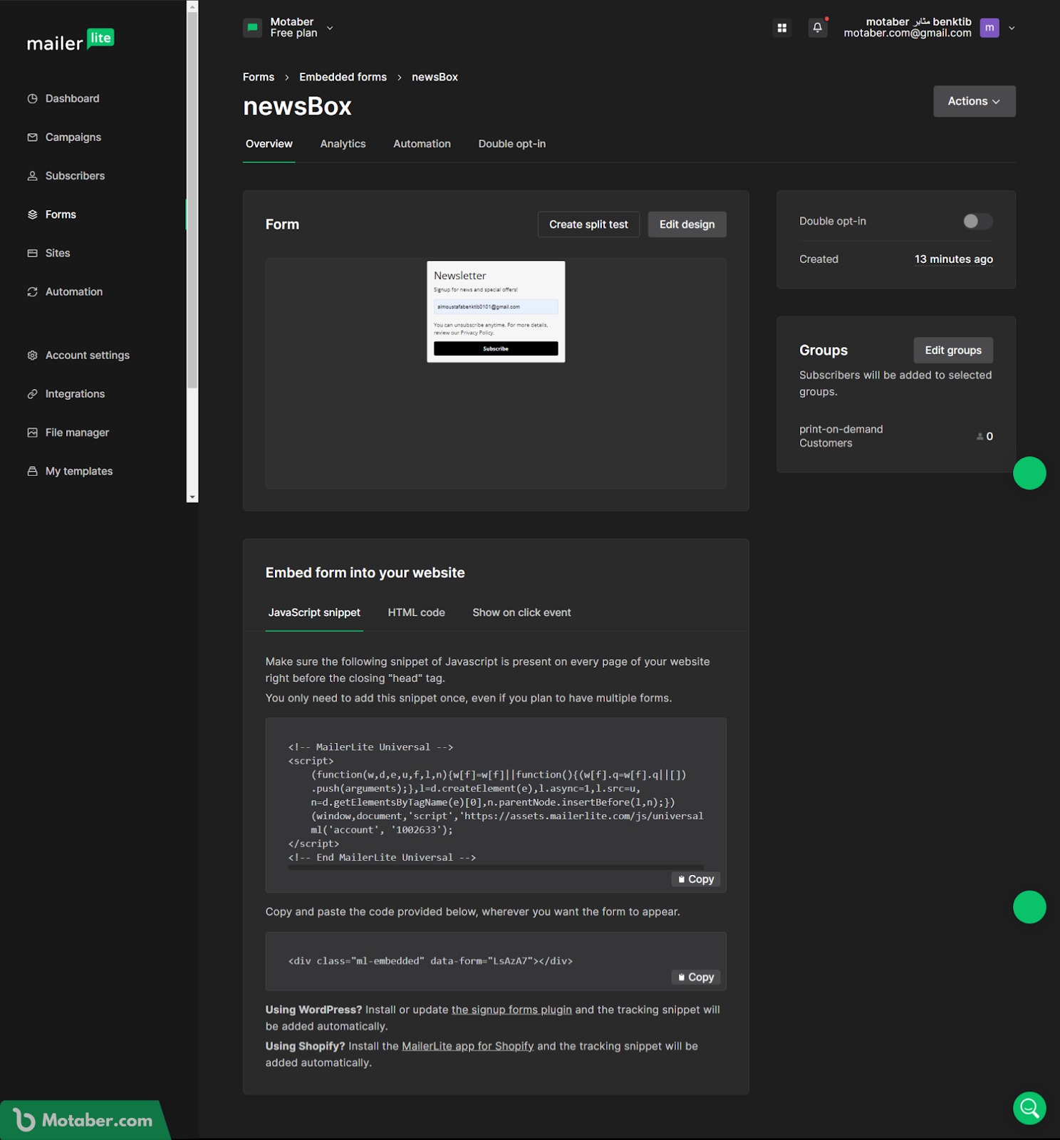Open the signup forms plugin link

[x=511, y=1010]
